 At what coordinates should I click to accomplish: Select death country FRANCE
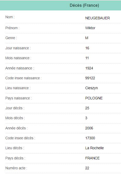92,158
